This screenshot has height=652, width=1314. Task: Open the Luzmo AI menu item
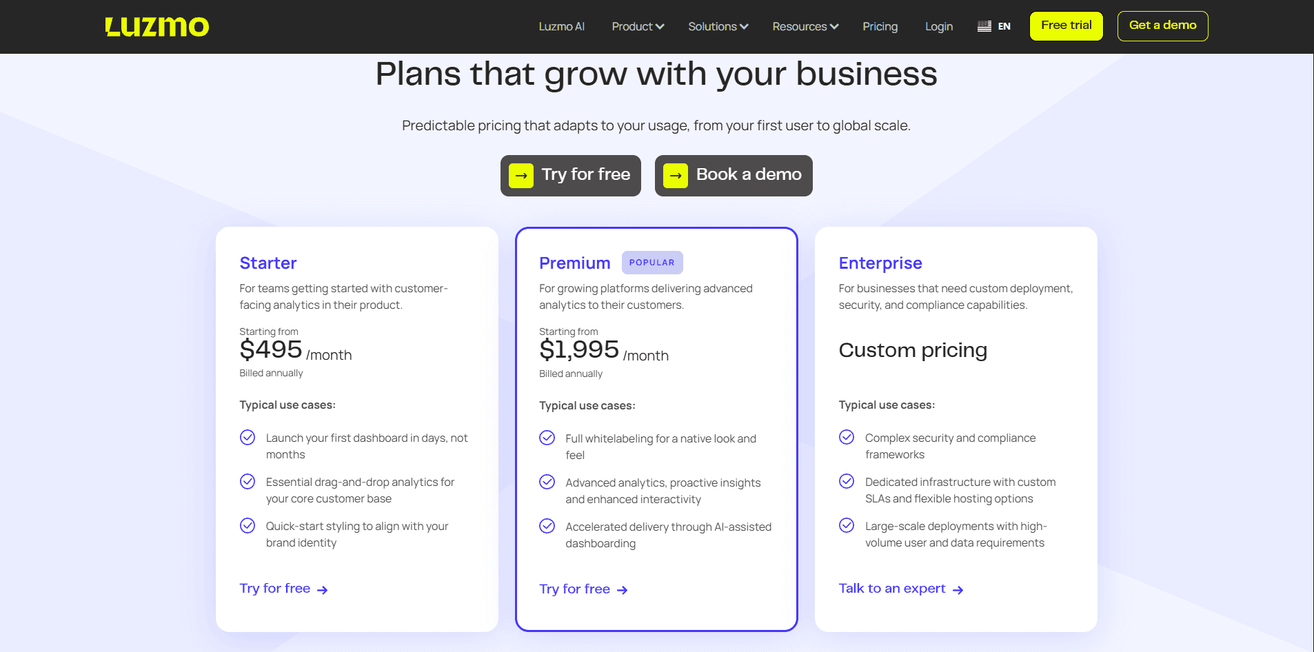(561, 26)
